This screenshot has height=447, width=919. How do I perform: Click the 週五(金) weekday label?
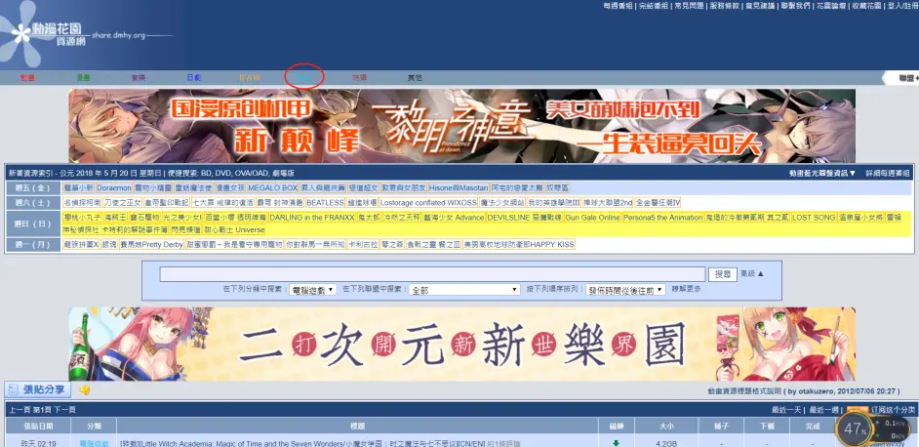tap(32, 187)
